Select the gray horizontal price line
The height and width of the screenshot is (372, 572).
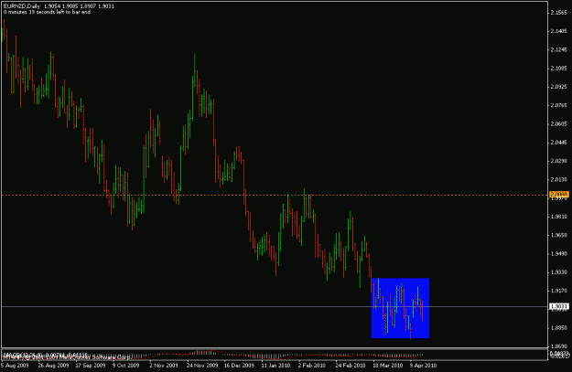click(x=274, y=306)
